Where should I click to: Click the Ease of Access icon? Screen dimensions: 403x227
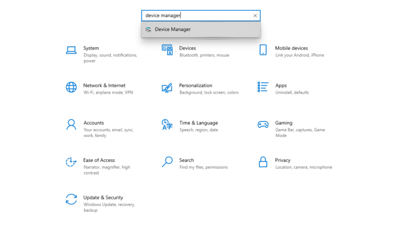pyautogui.click(x=71, y=162)
